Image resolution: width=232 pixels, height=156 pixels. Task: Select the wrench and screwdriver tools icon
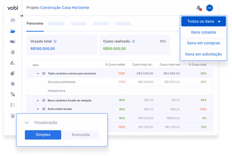[13, 94]
